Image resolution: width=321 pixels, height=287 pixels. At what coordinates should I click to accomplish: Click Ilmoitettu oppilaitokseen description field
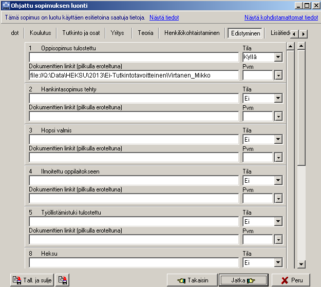click(x=134, y=181)
